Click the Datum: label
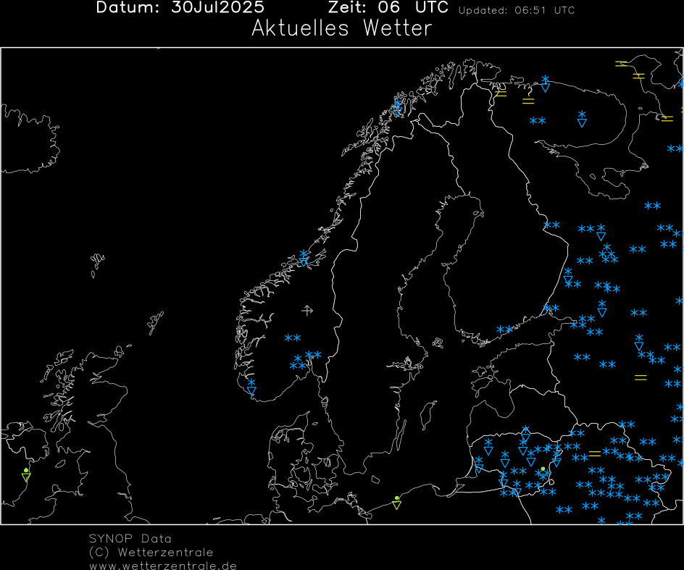684x570 pixels. pos(128,7)
